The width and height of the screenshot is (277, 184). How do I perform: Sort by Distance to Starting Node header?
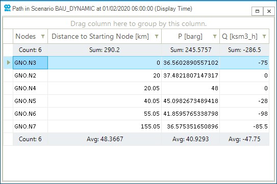pos(100,36)
